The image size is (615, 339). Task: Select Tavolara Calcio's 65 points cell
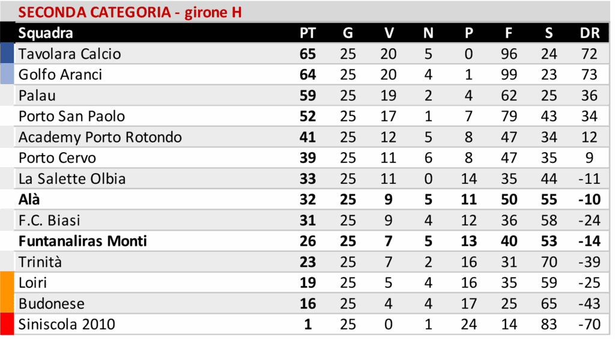(x=307, y=54)
